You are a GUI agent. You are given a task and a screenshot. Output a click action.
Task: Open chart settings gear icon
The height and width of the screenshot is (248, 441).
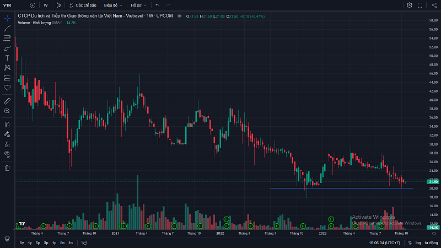pos(410,5)
